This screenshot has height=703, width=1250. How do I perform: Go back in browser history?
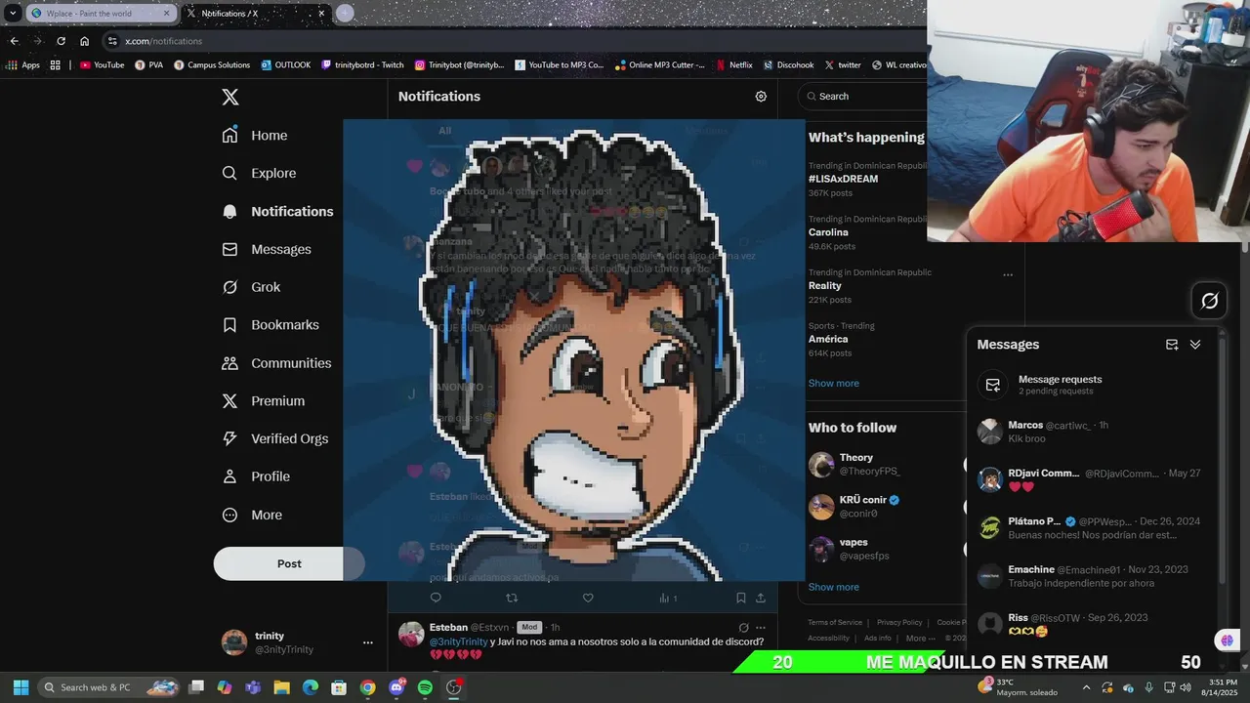tap(14, 41)
